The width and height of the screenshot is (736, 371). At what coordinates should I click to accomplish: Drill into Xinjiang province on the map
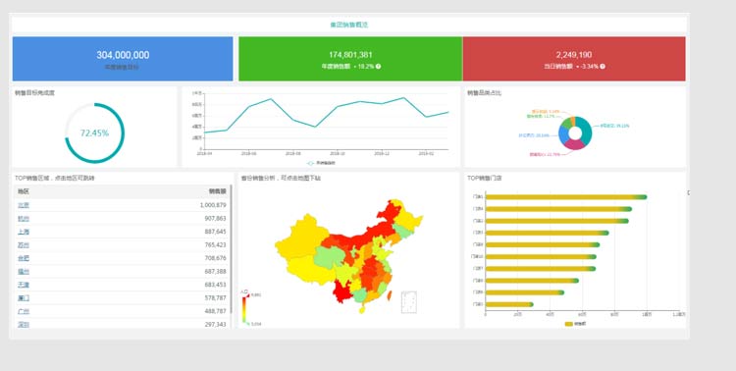[x=303, y=238]
